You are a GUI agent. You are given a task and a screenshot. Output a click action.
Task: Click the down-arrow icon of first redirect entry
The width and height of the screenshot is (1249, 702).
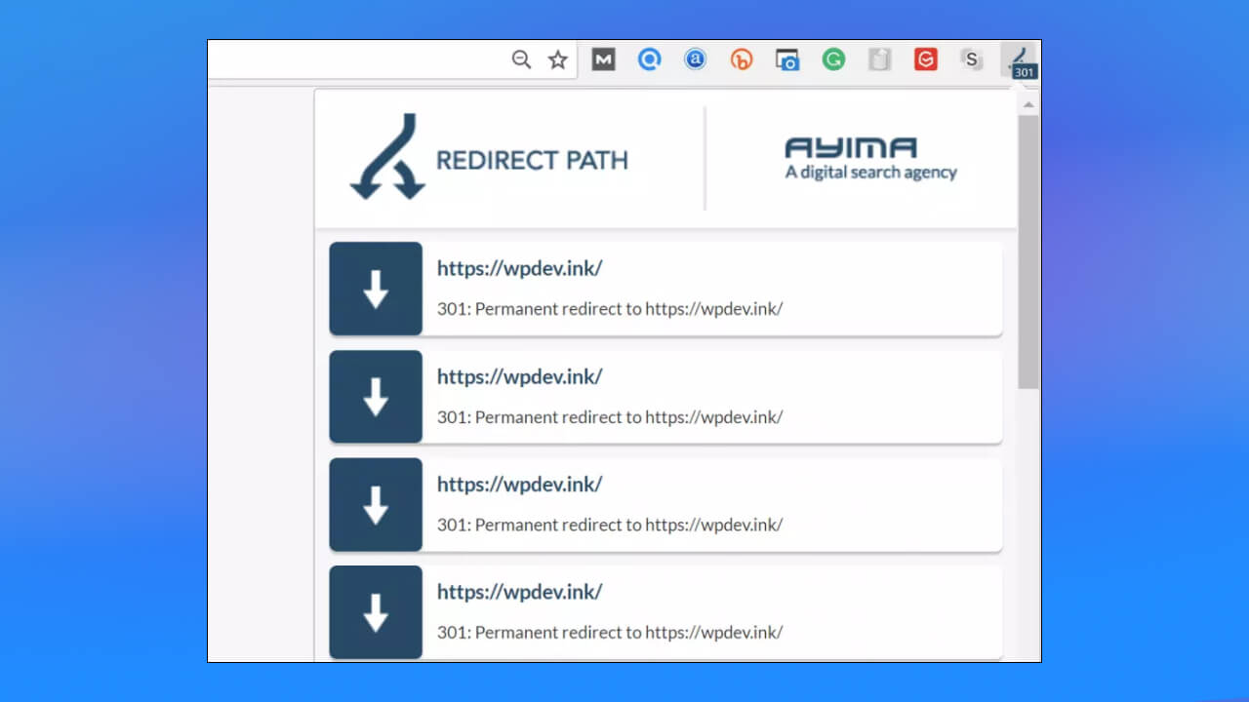click(376, 289)
